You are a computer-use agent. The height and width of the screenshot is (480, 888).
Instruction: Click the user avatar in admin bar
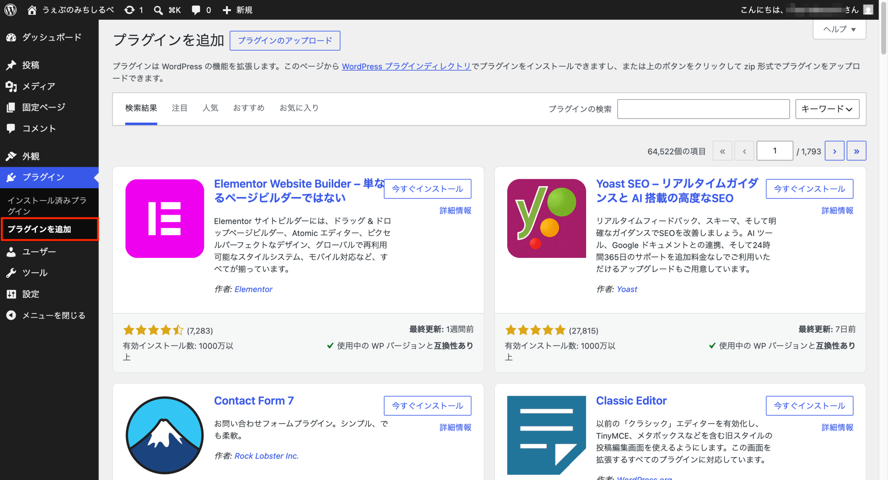868,10
